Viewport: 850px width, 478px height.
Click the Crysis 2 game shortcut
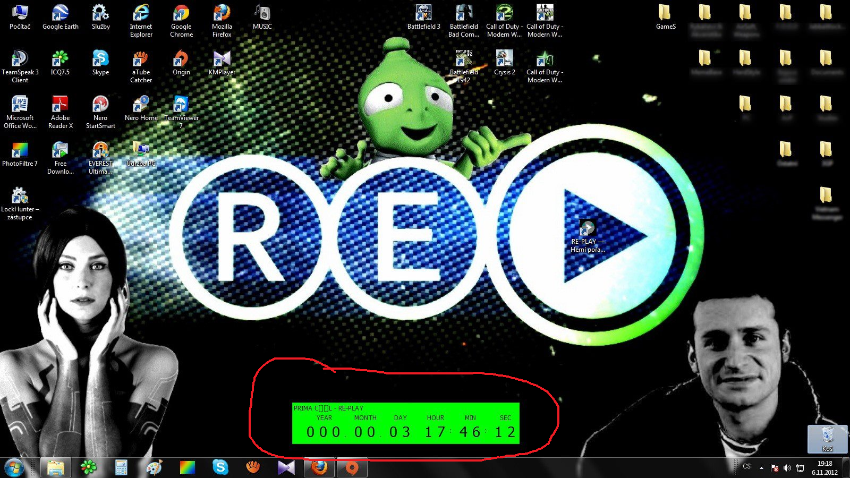(x=504, y=63)
